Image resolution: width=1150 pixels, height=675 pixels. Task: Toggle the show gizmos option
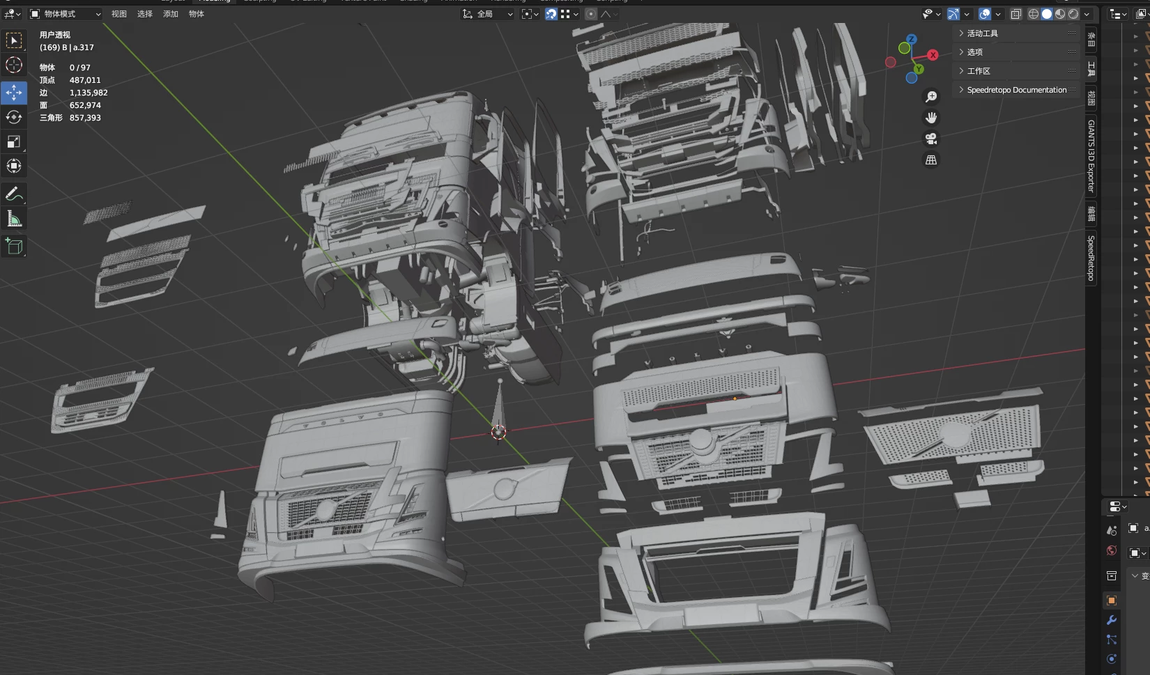click(x=953, y=13)
